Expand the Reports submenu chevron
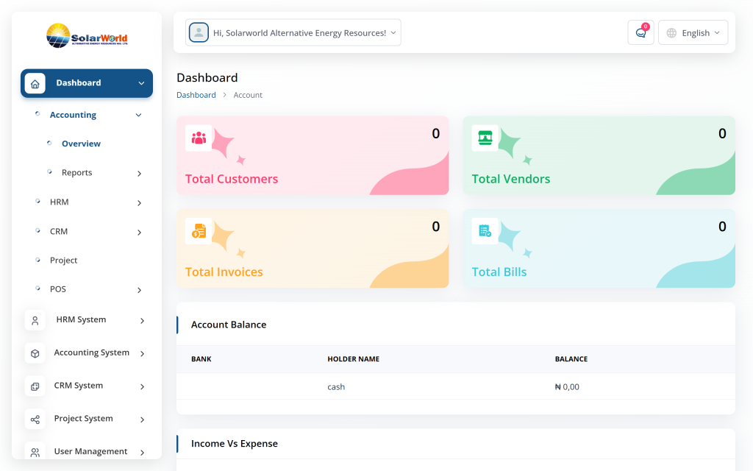Screen dimensions: 753x471 [139, 174]
